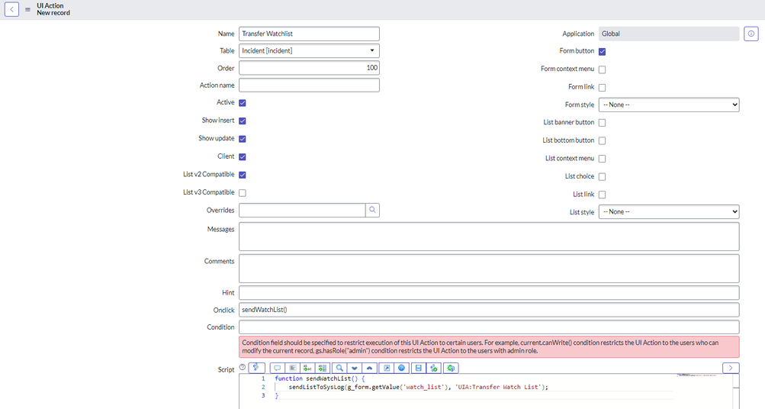
Task: Click inside the Comments text area
Action: coord(489,269)
